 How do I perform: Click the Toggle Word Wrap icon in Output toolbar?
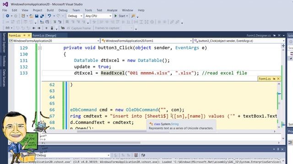tap(143, 155)
